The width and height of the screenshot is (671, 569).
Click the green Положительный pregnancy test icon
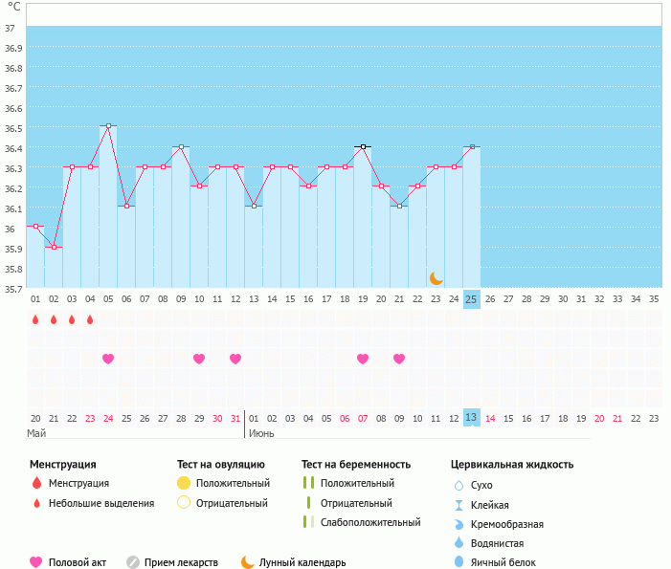pos(308,483)
